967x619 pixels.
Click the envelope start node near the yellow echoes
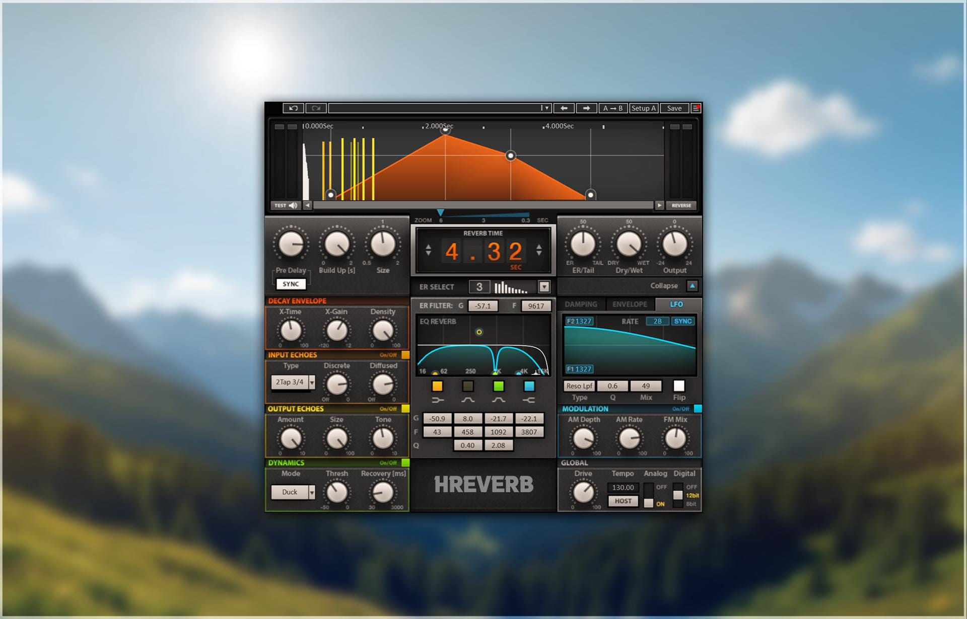point(330,195)
